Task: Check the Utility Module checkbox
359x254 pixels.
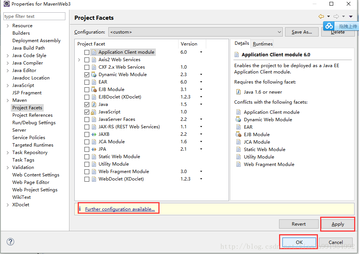Action: [x=87, y=164]
